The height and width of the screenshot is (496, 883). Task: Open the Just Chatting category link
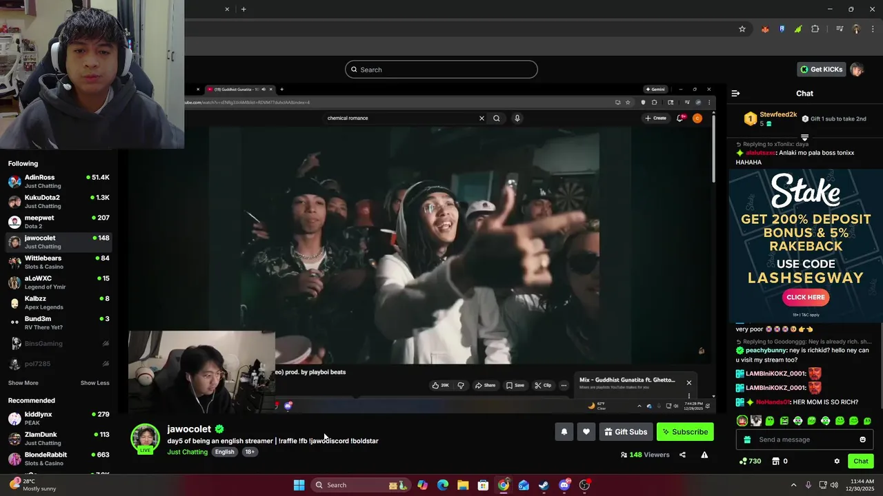coord(187,452)
